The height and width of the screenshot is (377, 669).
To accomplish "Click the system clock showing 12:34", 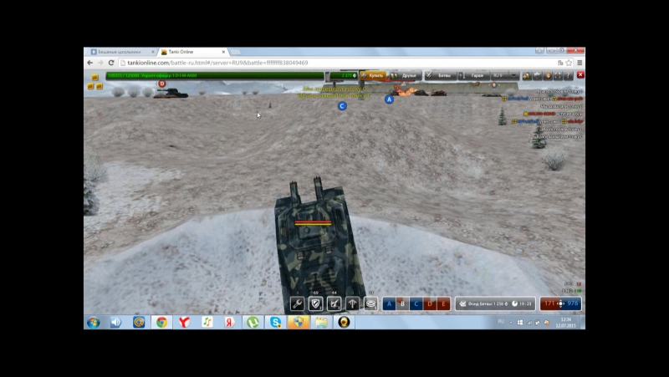I will tap(566, 323).
